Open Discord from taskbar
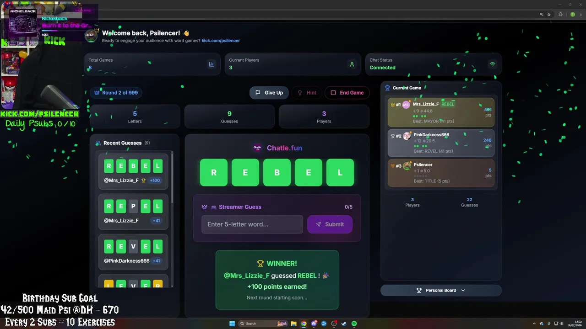The image size is (586, 329). point(314,324)
